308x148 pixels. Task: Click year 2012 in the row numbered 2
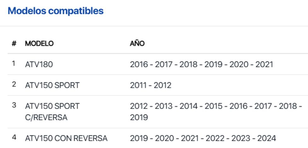tap(163, 85)
